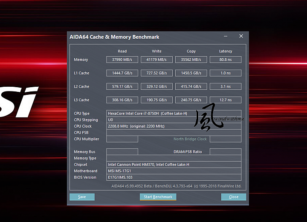
Task: Click the Save button
Action: (82, 197)
